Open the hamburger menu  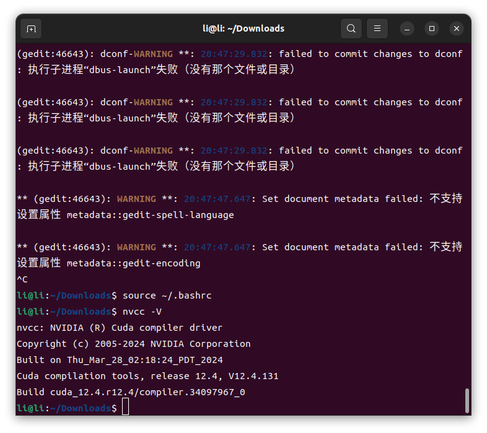coord(377,28)
